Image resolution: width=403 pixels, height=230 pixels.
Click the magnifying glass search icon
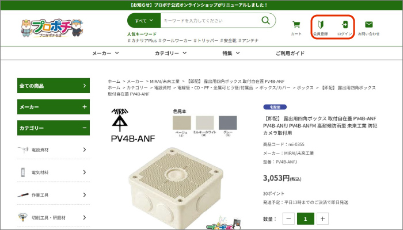point(265,20)
